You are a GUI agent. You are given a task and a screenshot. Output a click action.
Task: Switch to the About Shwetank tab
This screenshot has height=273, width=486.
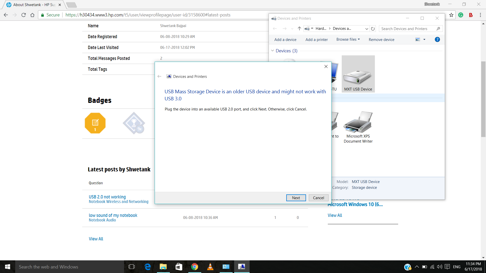30,5
